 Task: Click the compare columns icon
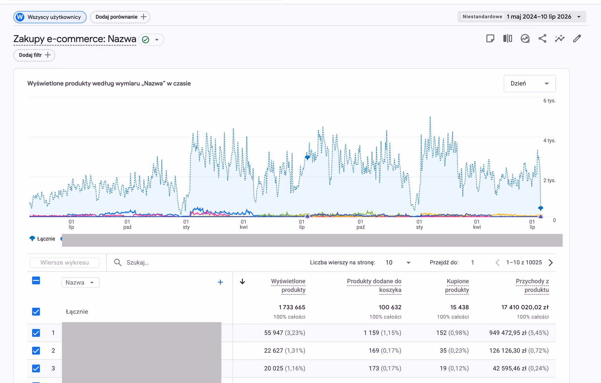click(508, 38)
